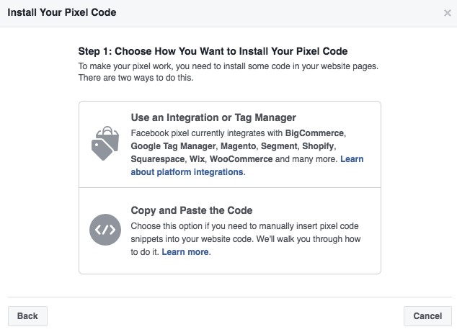Screen dimensions: 457x332
Task: Click the WooCommerce platform name
Action: tap(241, 158)
